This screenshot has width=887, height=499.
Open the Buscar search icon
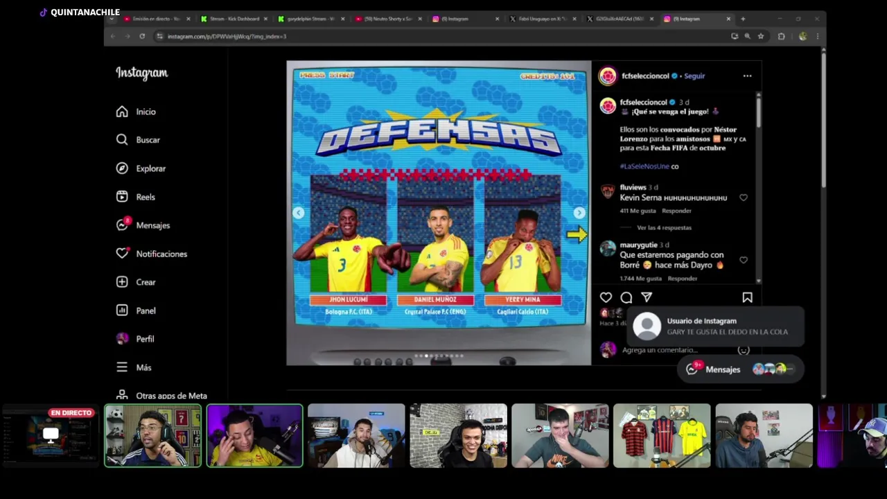click(122, 140)
